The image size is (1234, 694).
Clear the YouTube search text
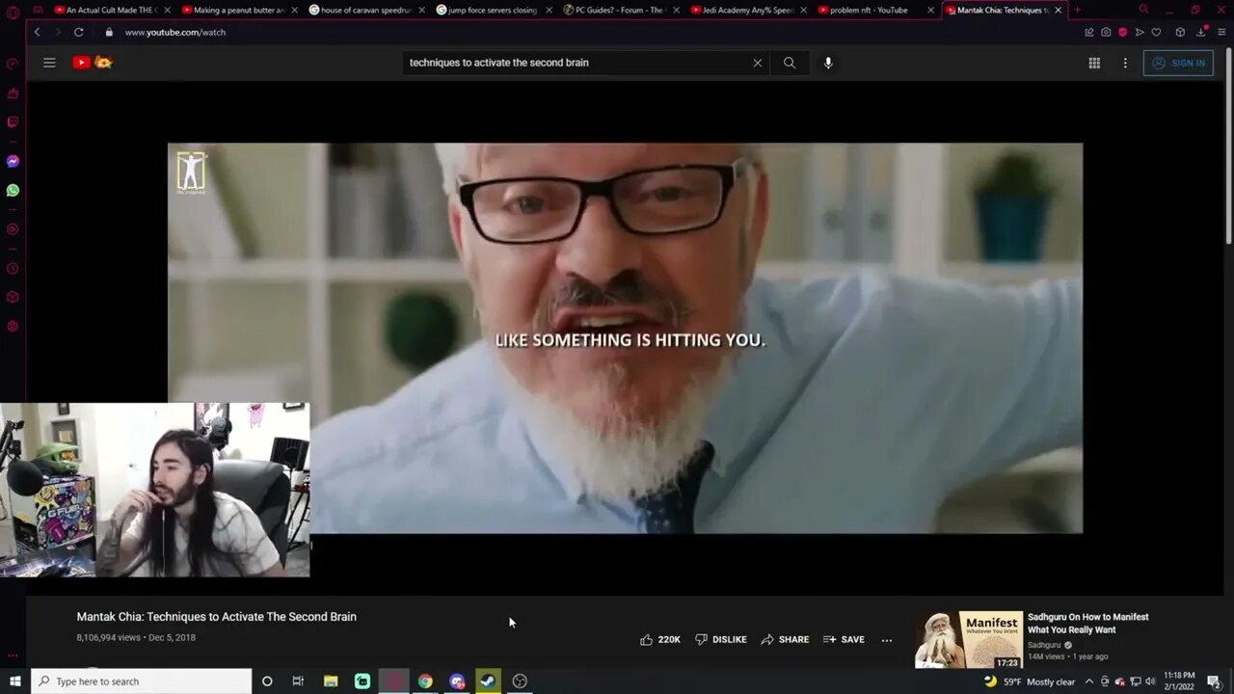[758, 63]
